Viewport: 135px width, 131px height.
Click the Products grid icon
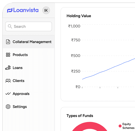coord(8,55)
